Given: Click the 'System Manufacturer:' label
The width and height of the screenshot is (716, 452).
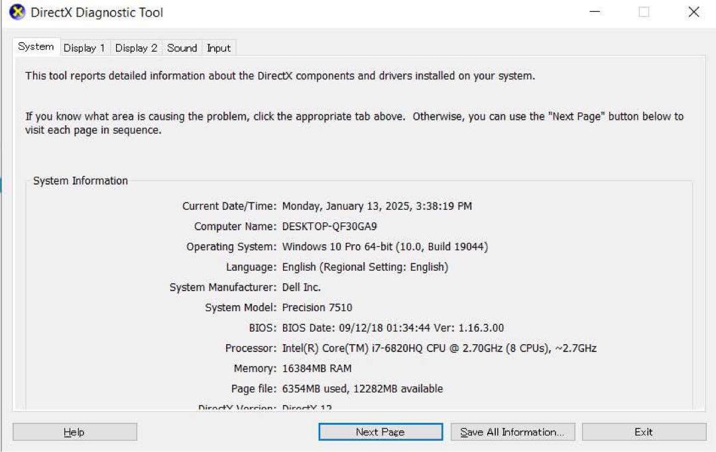Looking at the screenshot, I should click(223, 287).
